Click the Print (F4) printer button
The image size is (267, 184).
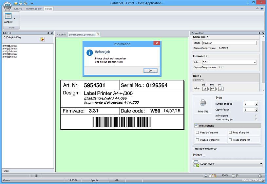coord(203,106)
